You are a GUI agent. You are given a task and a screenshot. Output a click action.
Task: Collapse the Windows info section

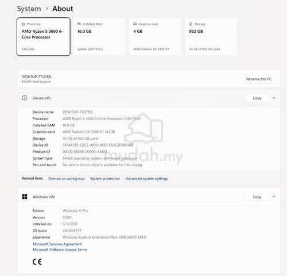[274, 197]
